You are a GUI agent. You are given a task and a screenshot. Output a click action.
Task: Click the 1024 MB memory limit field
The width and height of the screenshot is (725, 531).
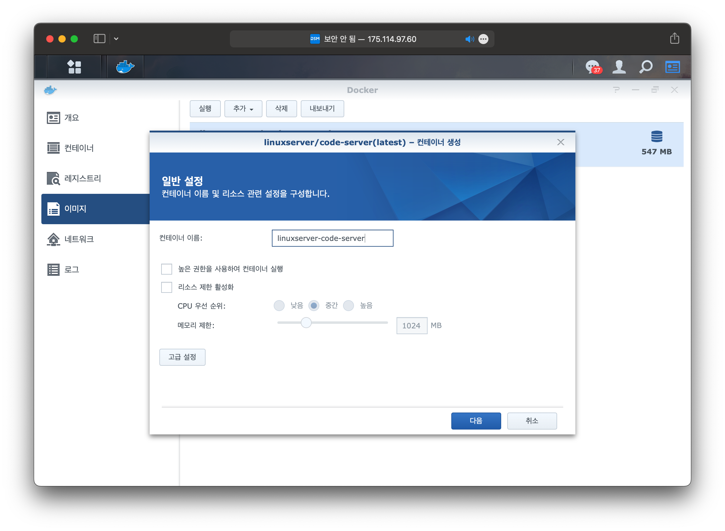click(x=411, y=326)
